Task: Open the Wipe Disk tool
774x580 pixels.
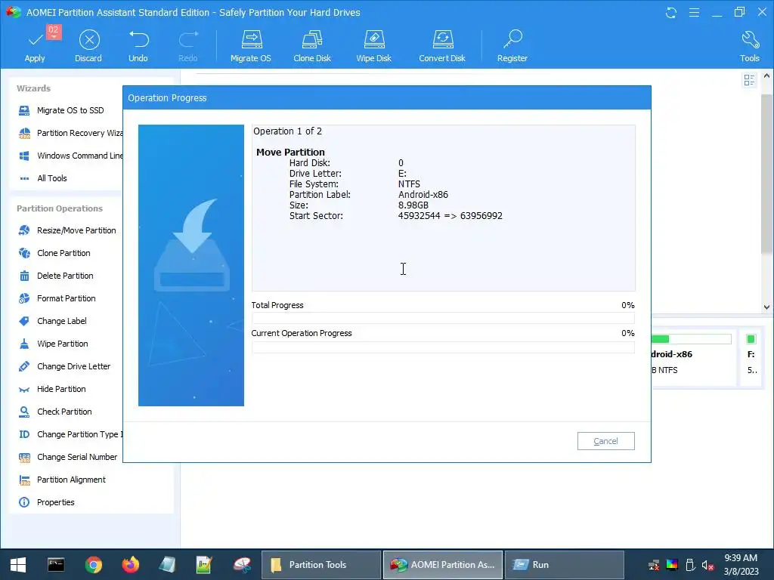Action: [373, 45]
